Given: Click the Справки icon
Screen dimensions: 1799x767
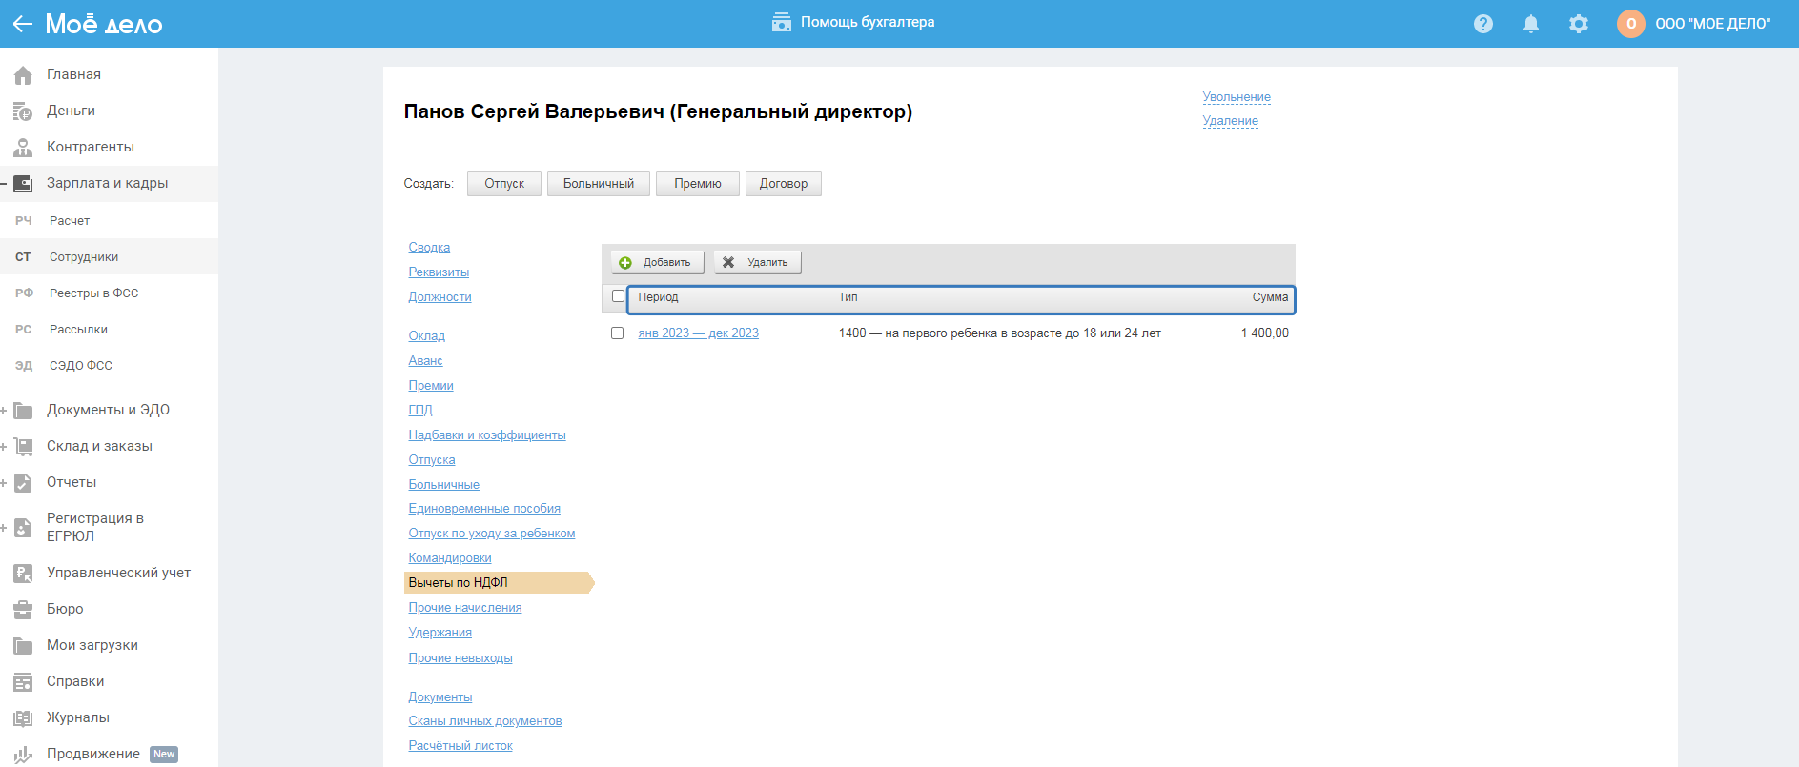Looking at the screenshot, I should tap(23, 682).
